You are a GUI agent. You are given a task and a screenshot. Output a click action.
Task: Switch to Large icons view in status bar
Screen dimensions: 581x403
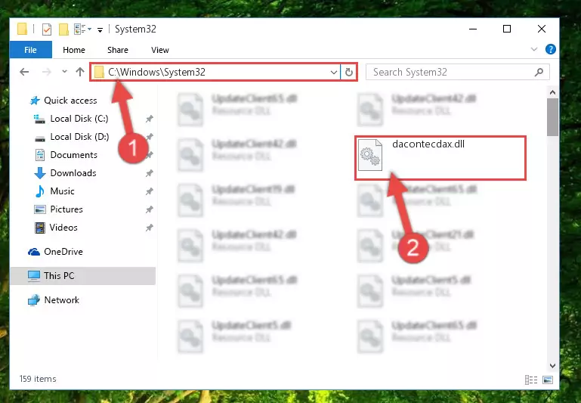548,380
